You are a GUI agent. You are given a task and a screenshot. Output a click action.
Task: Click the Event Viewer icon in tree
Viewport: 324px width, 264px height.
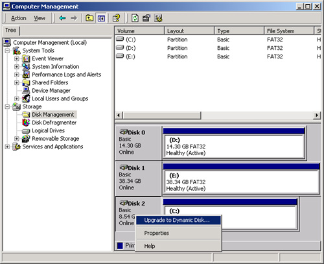click(26, 58)
